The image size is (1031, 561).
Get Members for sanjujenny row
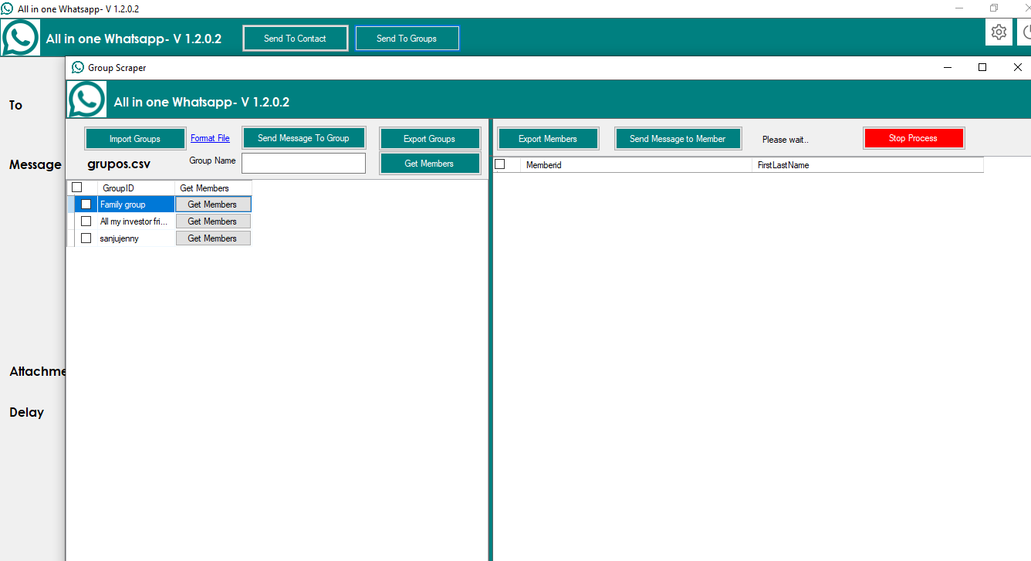(x=213, y=238)
